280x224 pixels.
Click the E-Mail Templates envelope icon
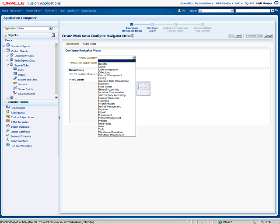tap(8, 121)
